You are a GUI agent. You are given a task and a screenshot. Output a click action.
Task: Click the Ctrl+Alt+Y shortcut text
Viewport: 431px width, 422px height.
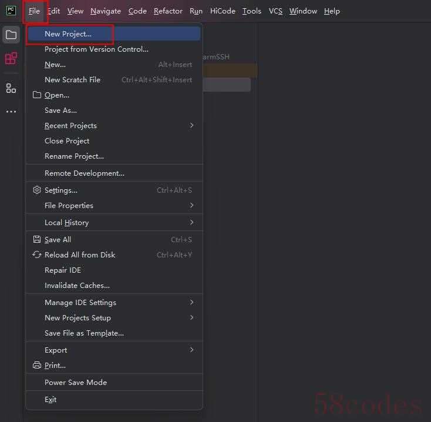(174, 255)
